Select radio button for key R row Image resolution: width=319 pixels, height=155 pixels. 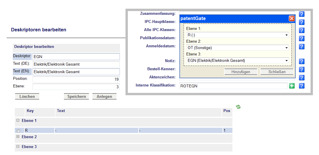click(18, 131)
